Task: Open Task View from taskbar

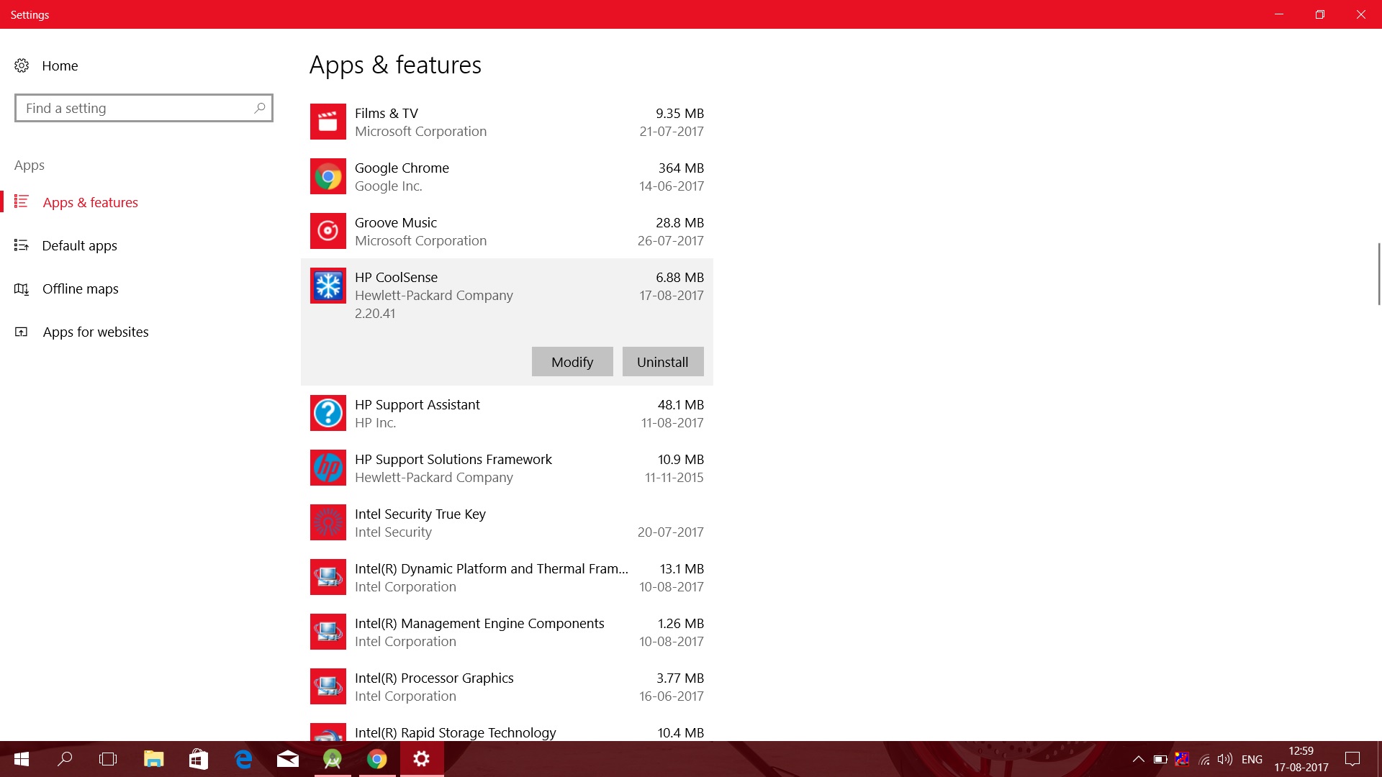Action: 108,759
